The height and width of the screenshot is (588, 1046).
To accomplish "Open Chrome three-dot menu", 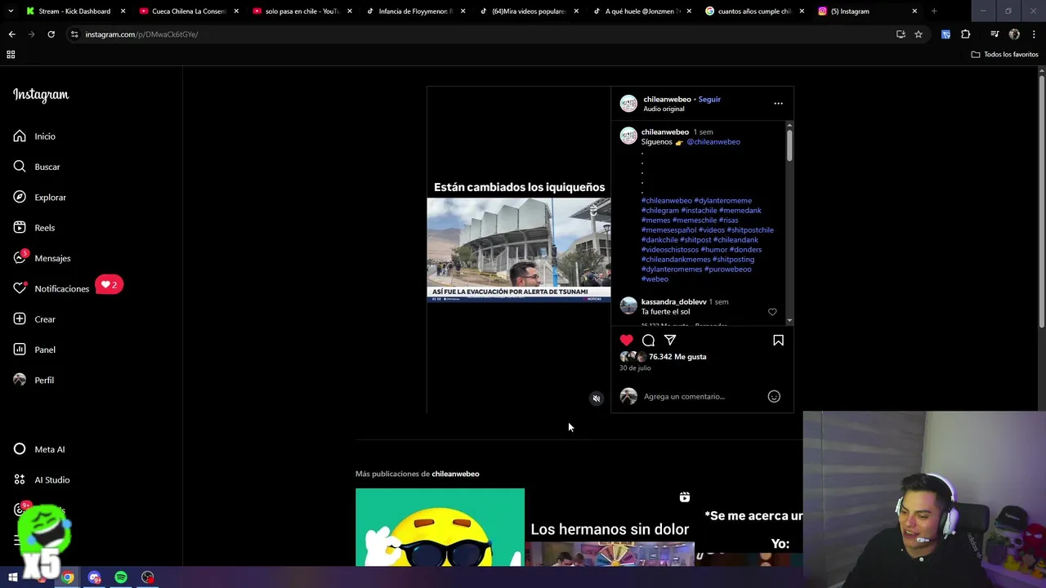I will [1035, 34].
